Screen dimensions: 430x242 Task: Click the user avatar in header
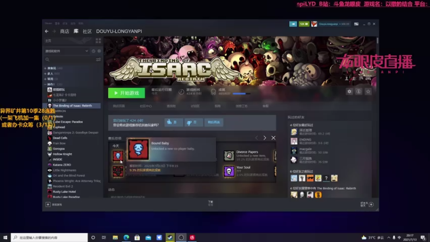[314, 24]
